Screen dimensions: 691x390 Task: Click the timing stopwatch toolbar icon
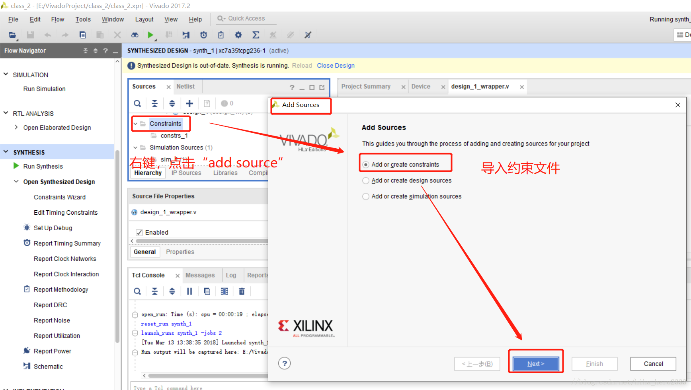tap(203, 35)
